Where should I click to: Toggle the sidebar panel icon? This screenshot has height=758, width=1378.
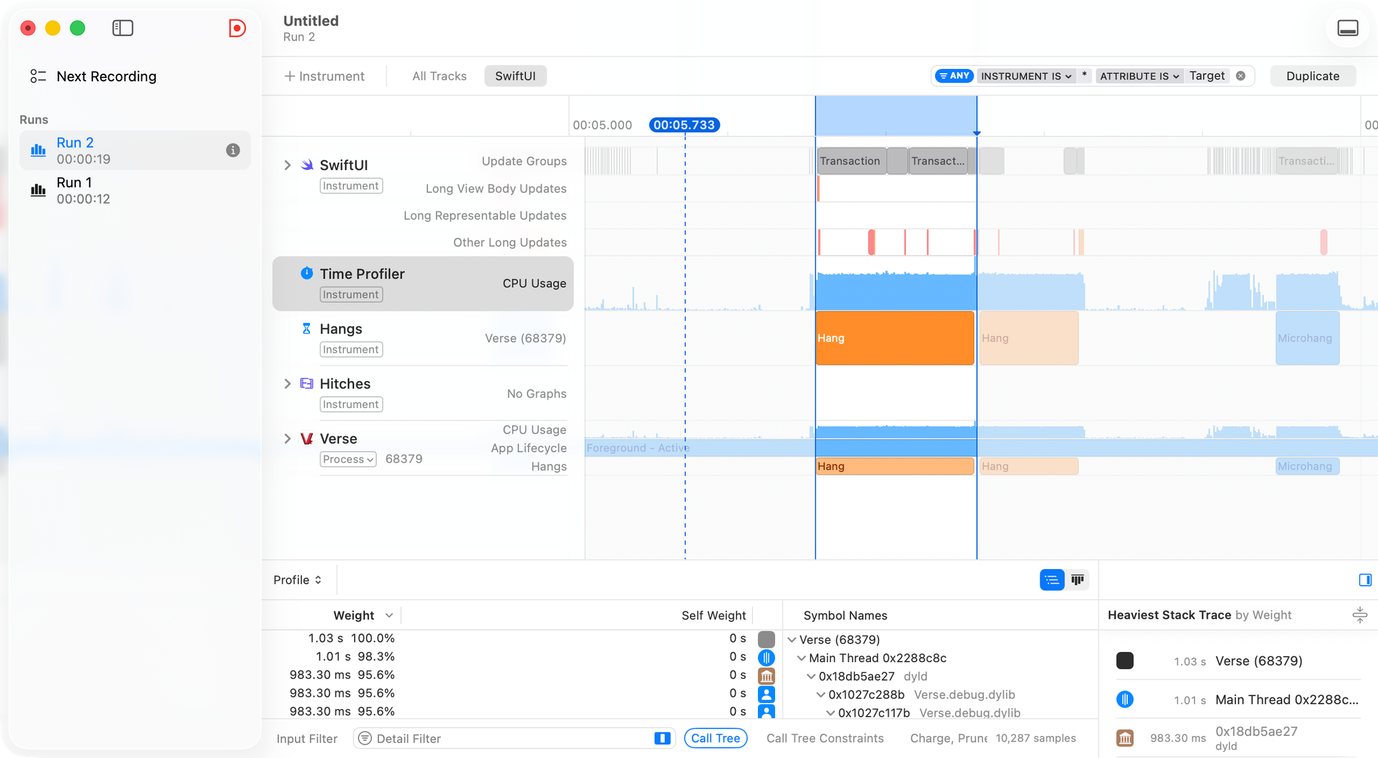click(x=123, y=28)
